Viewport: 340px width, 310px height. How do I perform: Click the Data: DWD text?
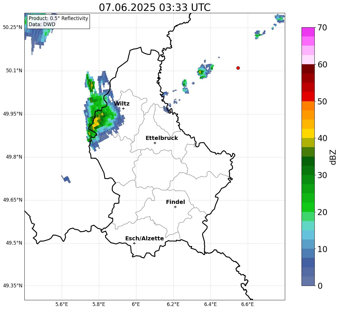(42, 24)
